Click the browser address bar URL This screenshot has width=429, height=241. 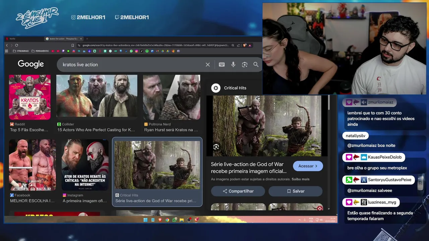tap(156, 45)
